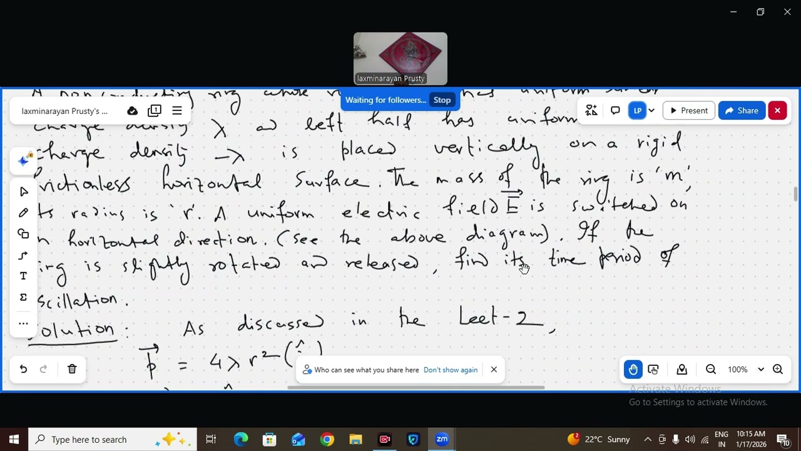Open the map location marker icon
The height and width of the screenshot is (451, 801).
point(682,370)
